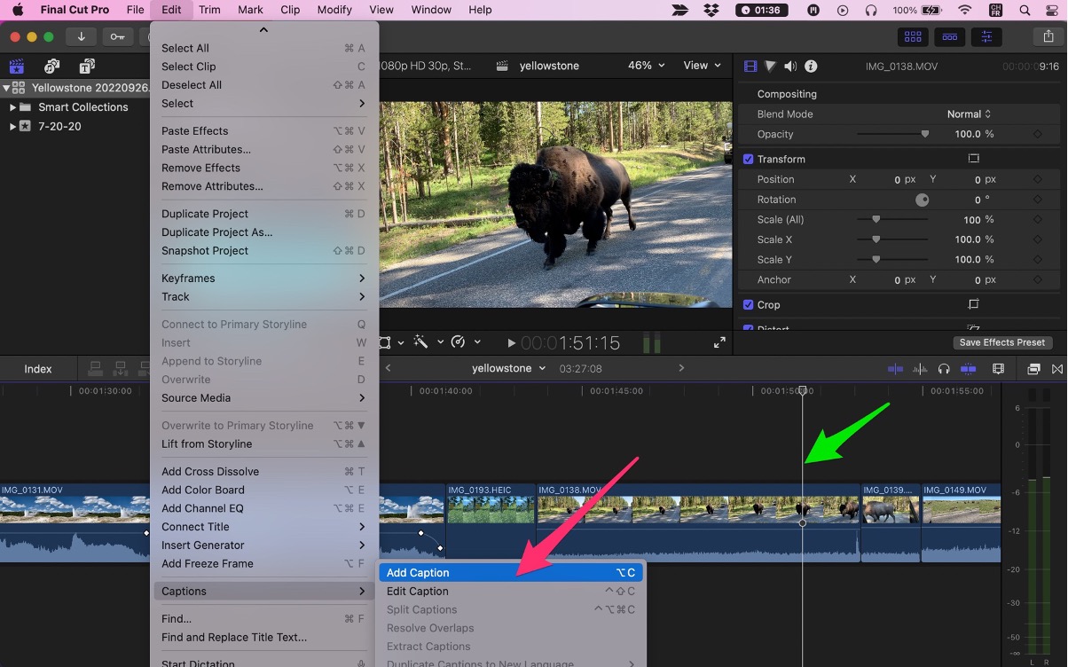1068x667 pixels.
Task: Show the Libraries sidebar clapperboard icon
Action: pyautogui.click(x=17, y=67)
